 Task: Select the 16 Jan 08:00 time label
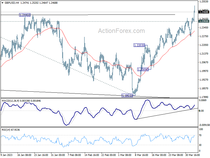coord(24,155)
